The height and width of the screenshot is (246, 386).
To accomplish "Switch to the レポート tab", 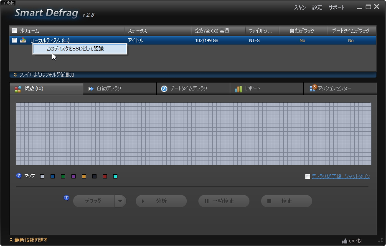I will pos(267,88).
